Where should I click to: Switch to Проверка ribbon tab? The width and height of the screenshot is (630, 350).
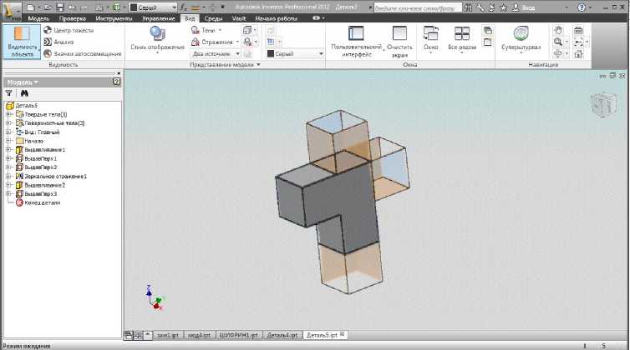(x=73, y=18)
